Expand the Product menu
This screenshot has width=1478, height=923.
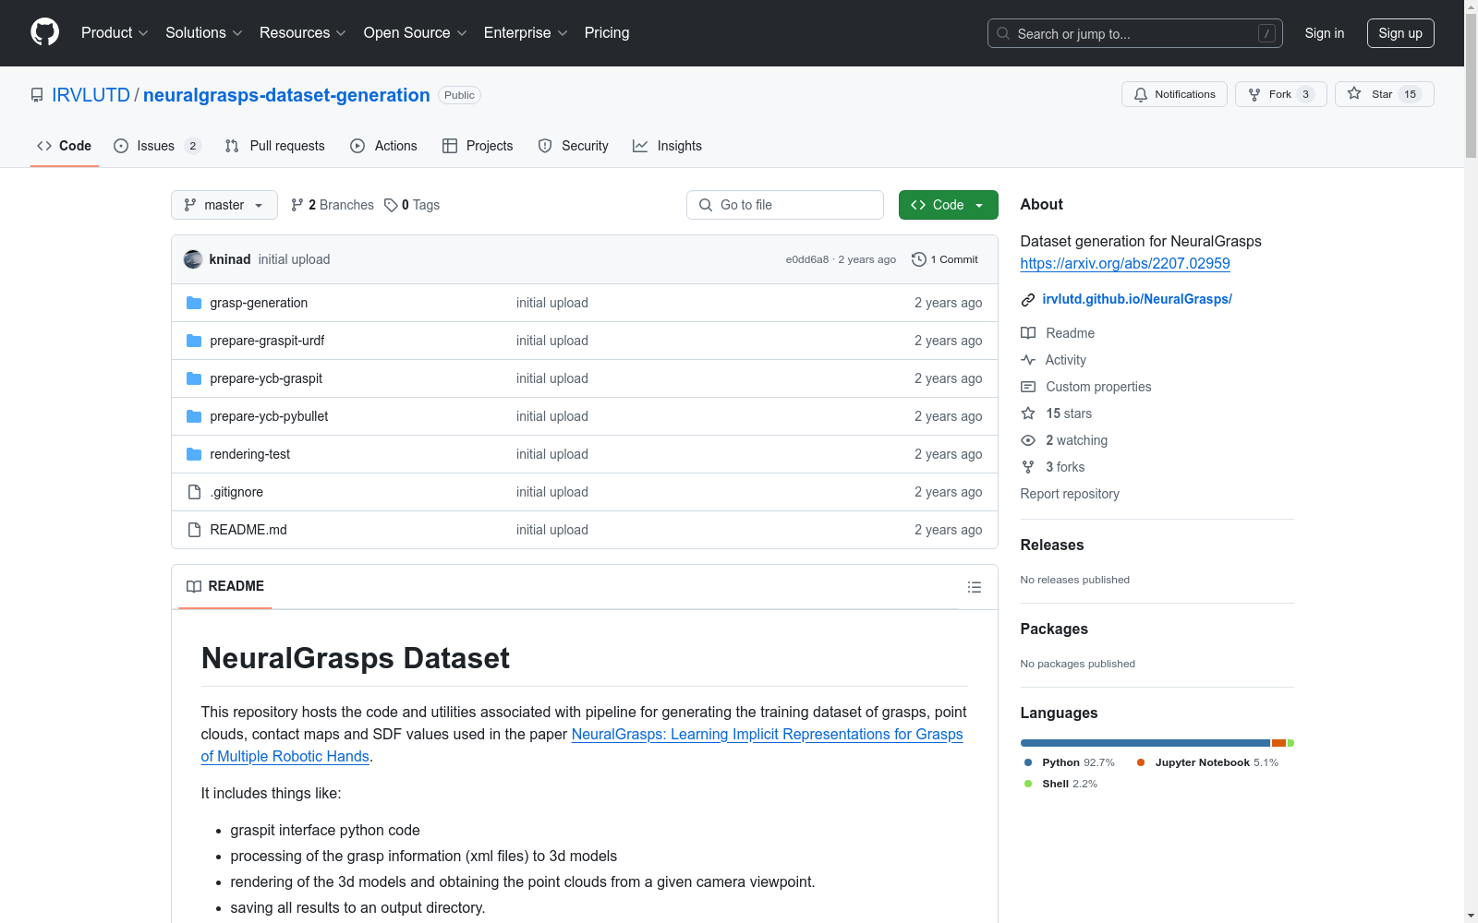coord(115,33)
